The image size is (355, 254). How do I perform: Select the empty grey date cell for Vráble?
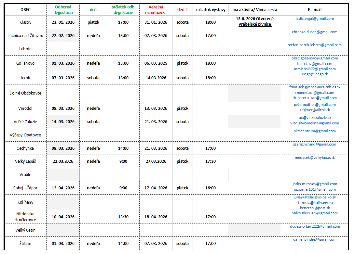click(x=63, y=174)
